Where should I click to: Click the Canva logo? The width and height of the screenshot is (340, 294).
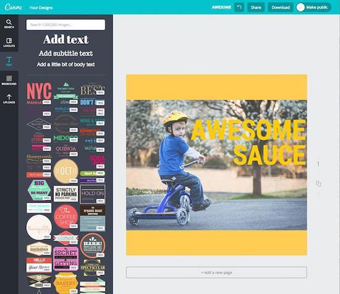(13, 7)
